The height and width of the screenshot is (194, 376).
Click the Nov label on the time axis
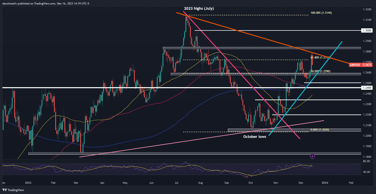275,182
